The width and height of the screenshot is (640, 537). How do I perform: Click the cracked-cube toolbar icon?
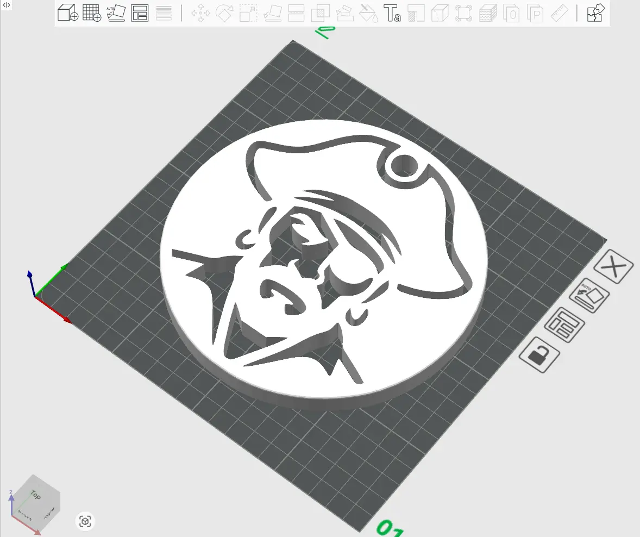pyautogui.click(x=440, y=13)
